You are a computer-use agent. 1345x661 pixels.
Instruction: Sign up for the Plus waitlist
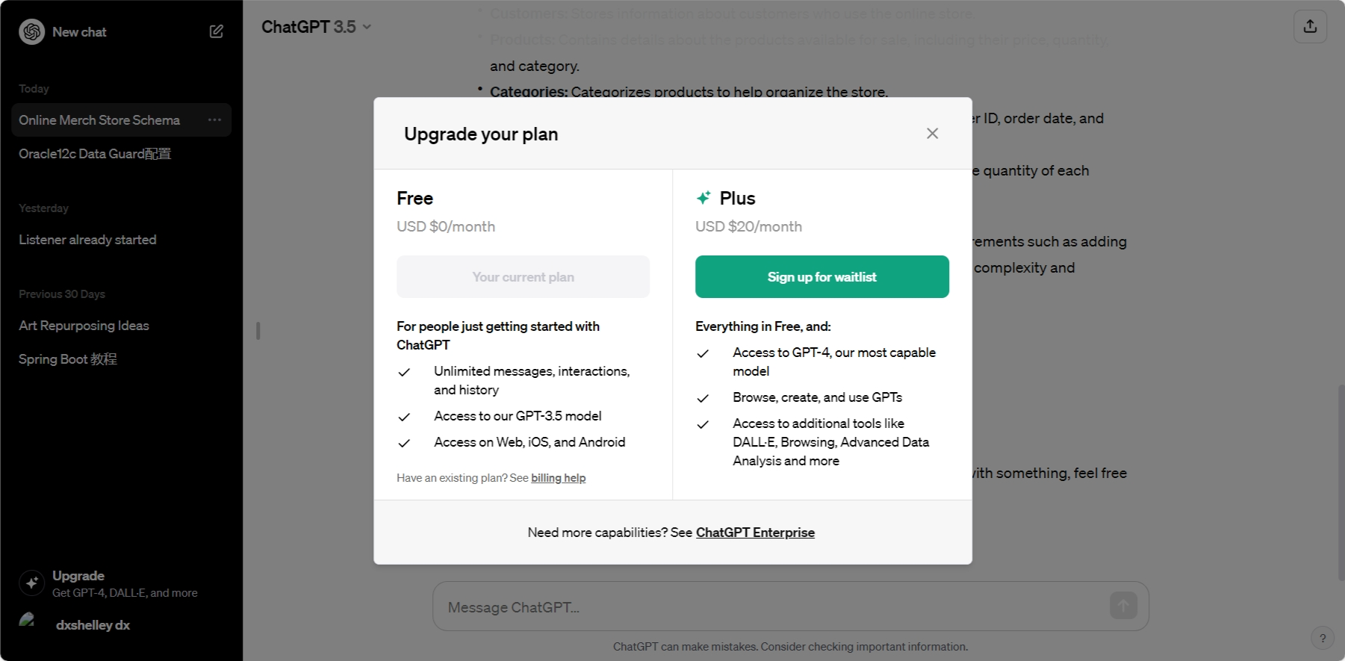[x=821, y=276]
